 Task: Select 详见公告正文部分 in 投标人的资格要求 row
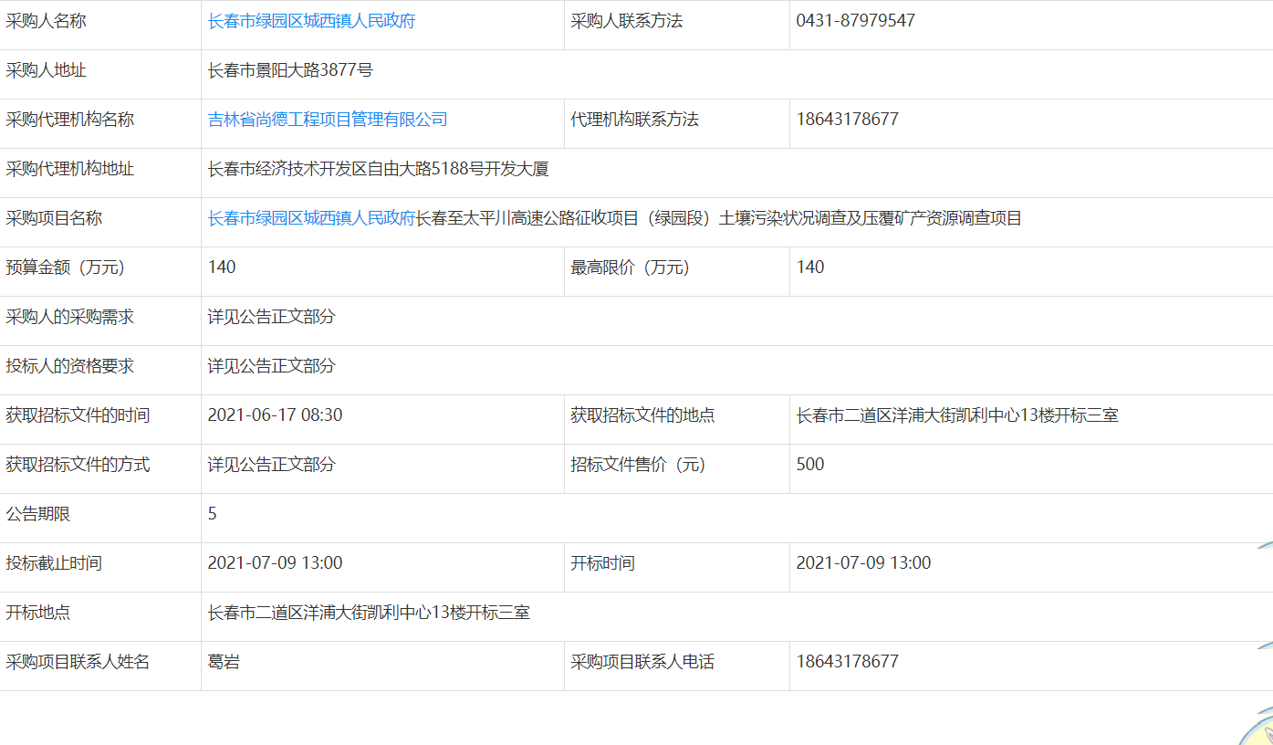click(272, 366)
